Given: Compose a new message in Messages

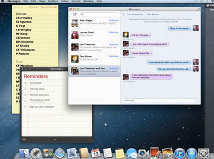Looking at the screenshot, I should tap(75, 14).
